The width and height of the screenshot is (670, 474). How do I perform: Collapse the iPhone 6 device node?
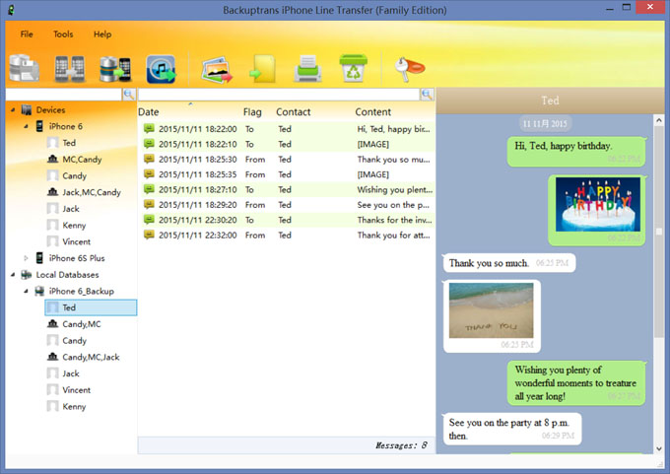(x=26, y=126)
